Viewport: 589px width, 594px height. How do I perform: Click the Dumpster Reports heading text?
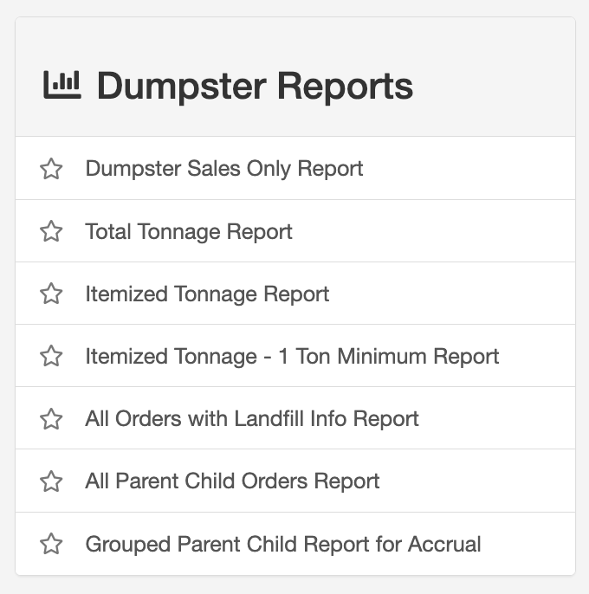(x=255, y=86)
